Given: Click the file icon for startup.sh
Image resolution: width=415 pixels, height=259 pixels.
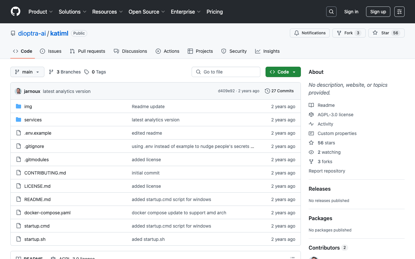Looking at the screenshot, I should pyautogui.click(x=18, y=239).
